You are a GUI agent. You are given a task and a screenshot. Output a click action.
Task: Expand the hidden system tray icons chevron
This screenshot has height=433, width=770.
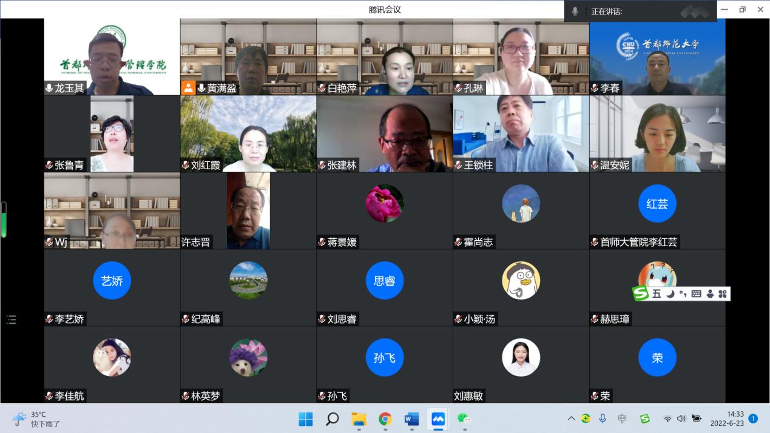pos(571,418)
